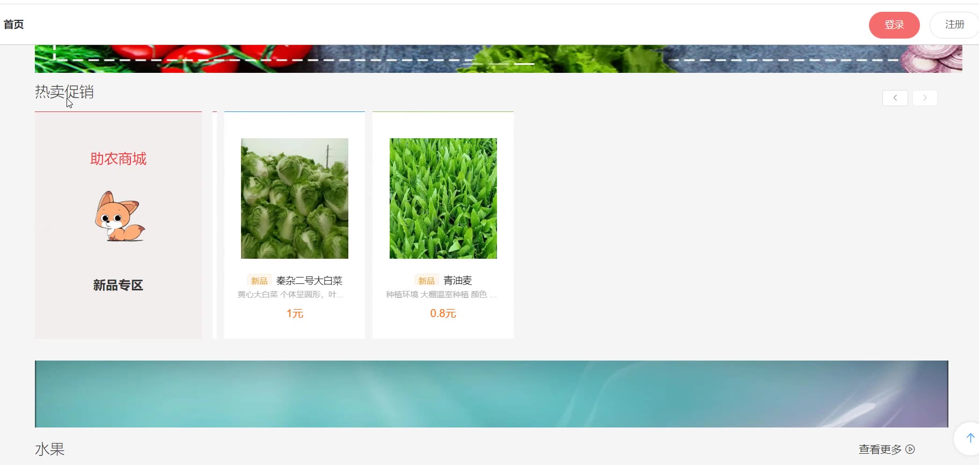The height and width of the screenshot is (465, 979).
Task: Click the top vegetable banner image
Action: [498, 59]
